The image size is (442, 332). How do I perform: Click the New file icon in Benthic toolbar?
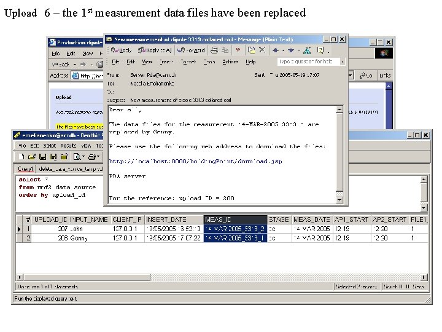(x=21, y=156)
